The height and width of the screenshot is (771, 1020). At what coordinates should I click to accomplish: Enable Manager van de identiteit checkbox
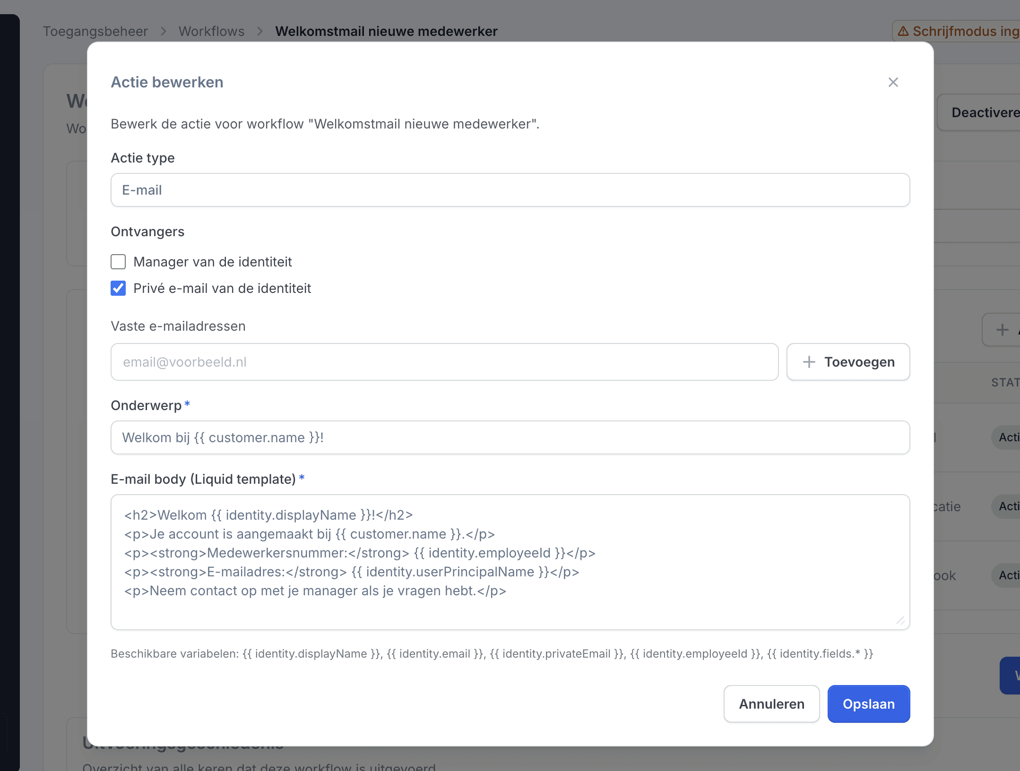coord(118,262)
